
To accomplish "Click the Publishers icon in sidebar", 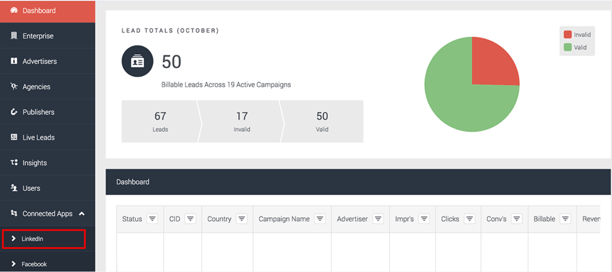I will (14, 112).
